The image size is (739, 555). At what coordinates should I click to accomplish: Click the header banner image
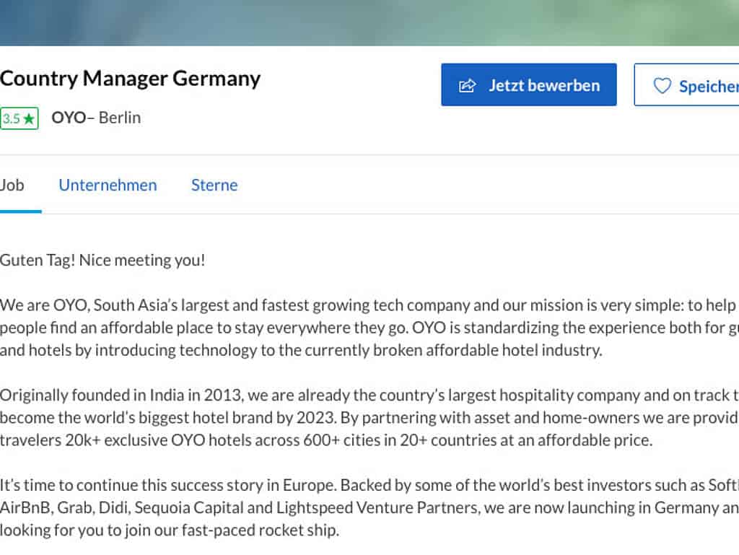pyautogui.click(x=369, y=22)
